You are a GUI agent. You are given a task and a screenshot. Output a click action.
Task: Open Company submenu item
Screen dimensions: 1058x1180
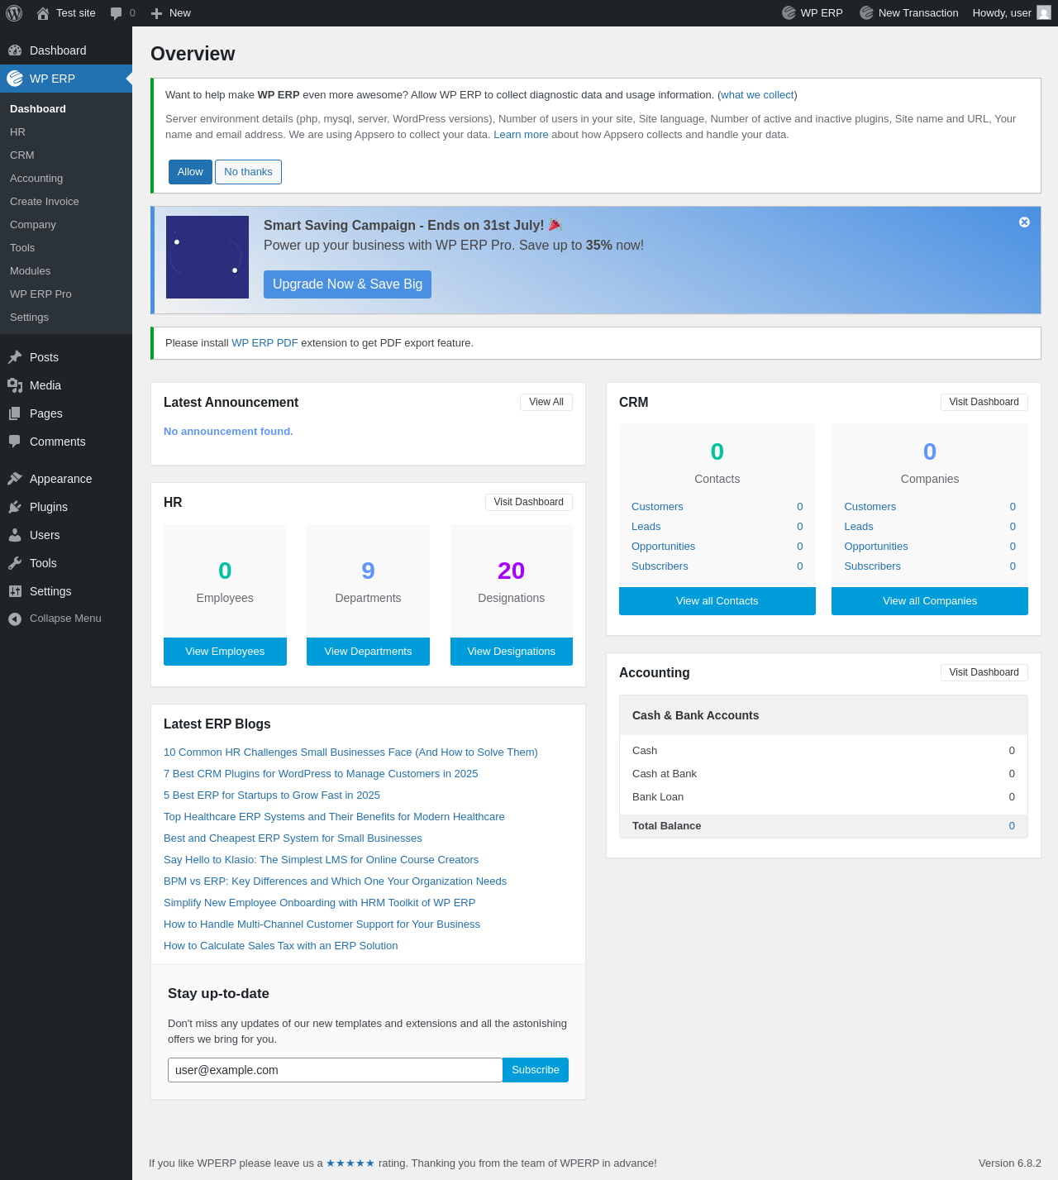pyautogui.click(x=33, y=225)
